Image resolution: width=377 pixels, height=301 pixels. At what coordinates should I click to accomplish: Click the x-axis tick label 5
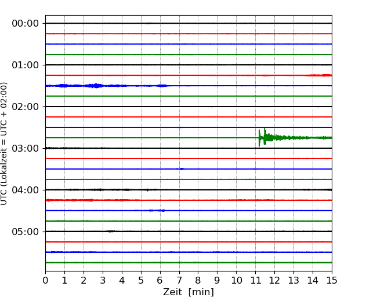[x=141, y=280]
